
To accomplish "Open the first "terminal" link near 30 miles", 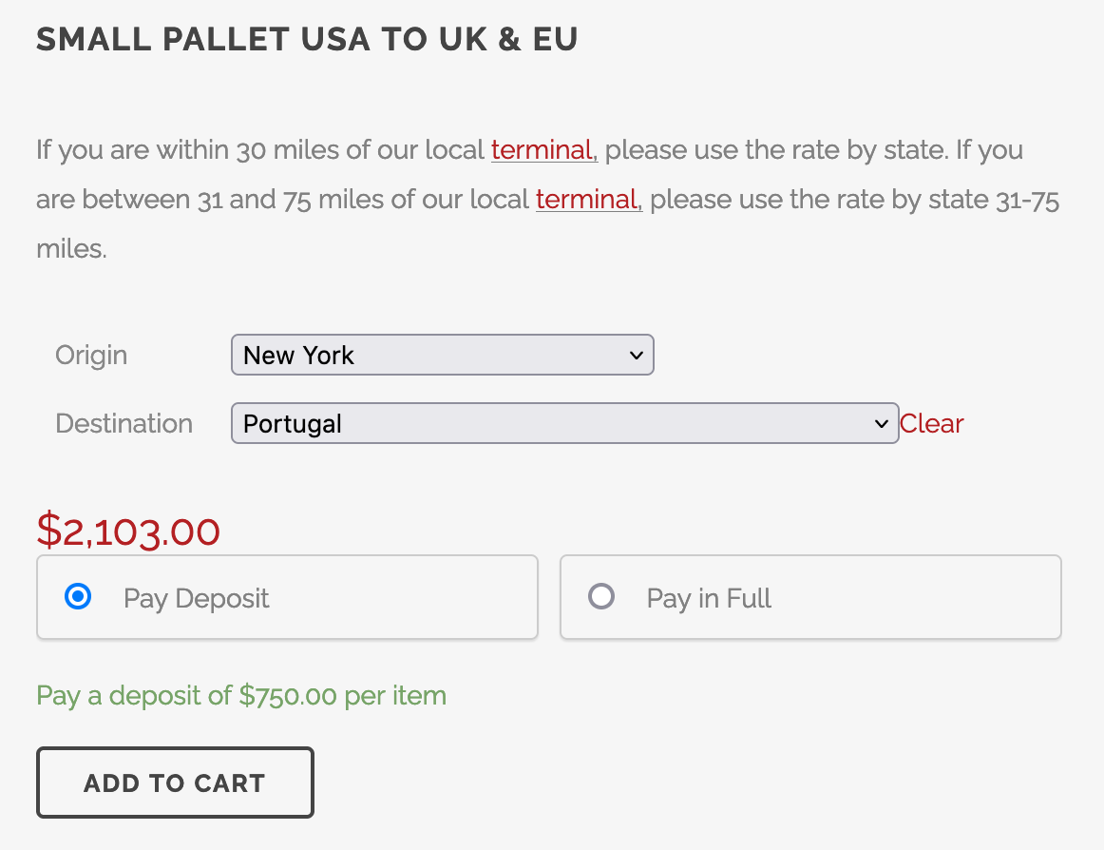I will click(x=542, y=150).
